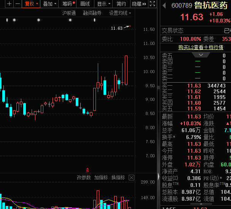Expand the 设置均线 moving average dropdown
The image size is (231, 209).
[120, 13]
